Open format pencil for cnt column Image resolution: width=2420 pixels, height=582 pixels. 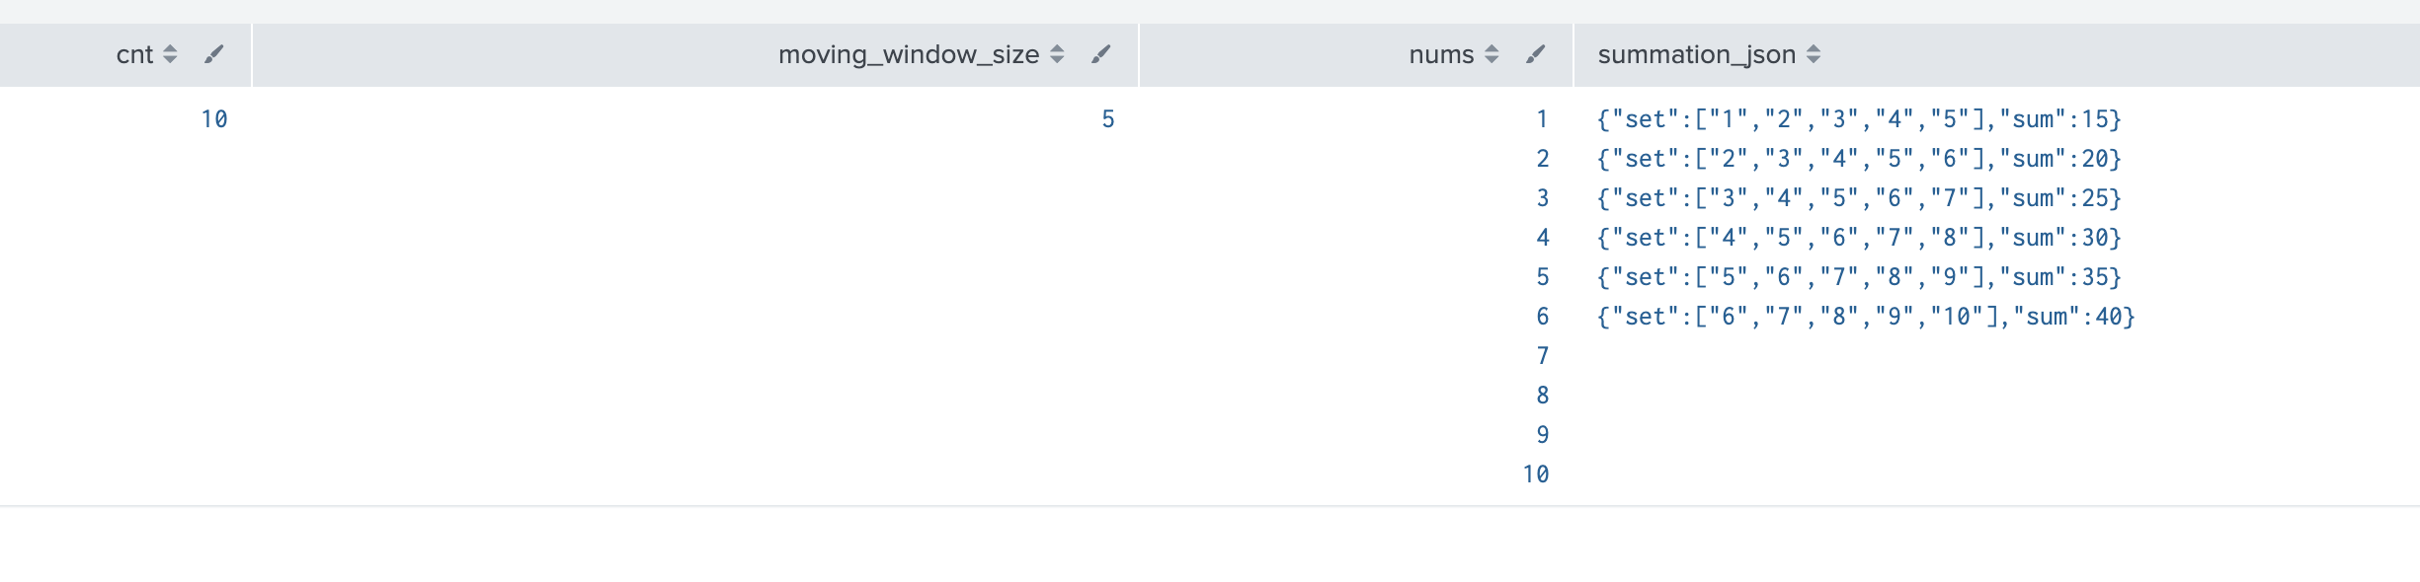(x=213, y=54)
